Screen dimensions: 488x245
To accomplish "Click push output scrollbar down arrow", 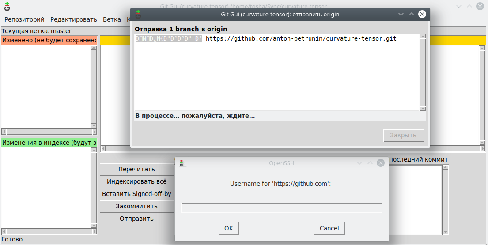I will point(423,109).
